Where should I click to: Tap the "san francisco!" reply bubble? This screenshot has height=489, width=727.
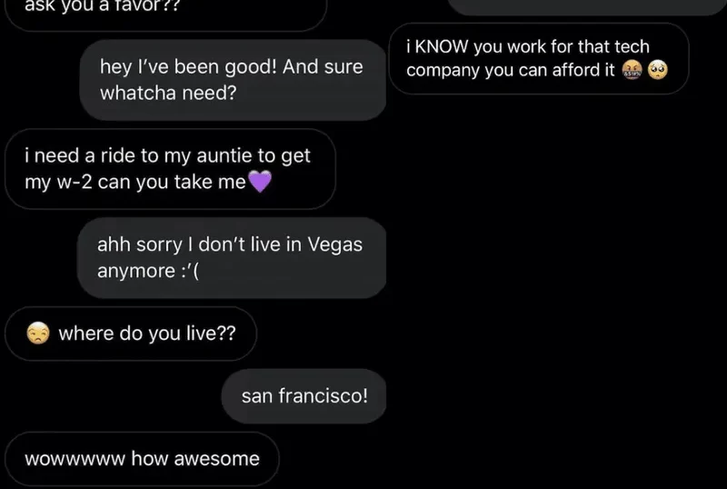(x=304, y=395)
